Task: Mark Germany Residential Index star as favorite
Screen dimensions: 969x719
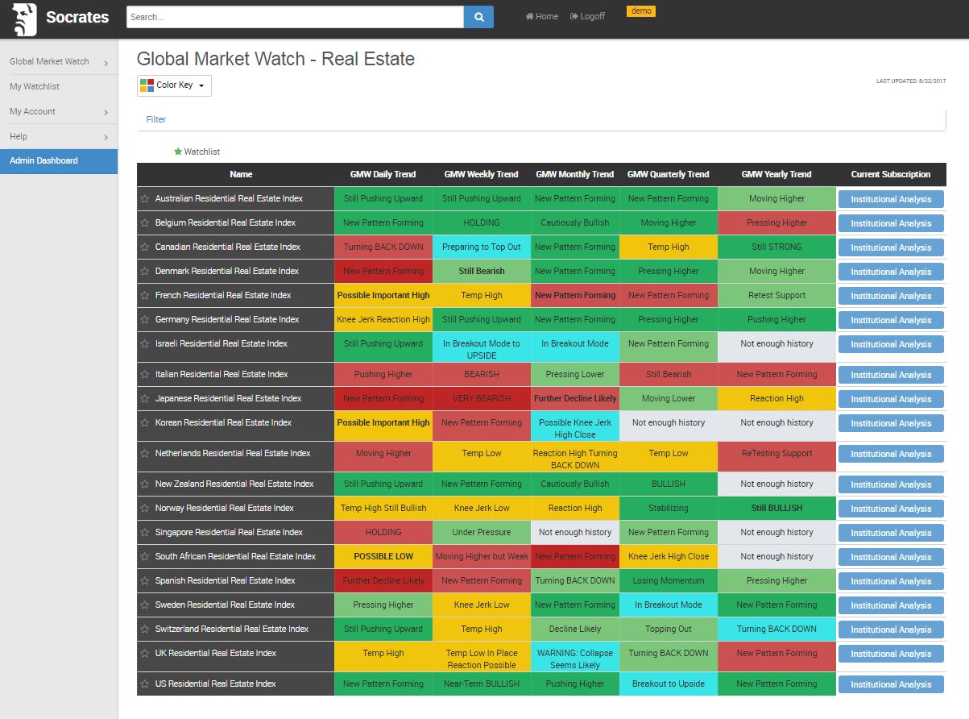Action: [145, 320]
